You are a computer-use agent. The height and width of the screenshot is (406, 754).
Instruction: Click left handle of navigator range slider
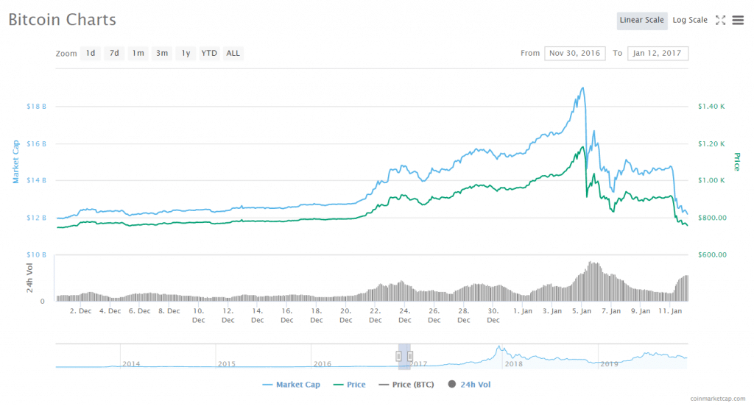pos(399,356)
